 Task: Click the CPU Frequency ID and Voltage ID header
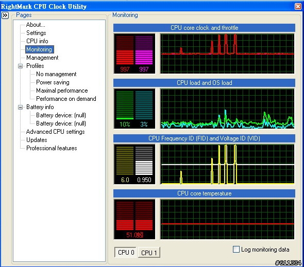(x=204, y=138)
